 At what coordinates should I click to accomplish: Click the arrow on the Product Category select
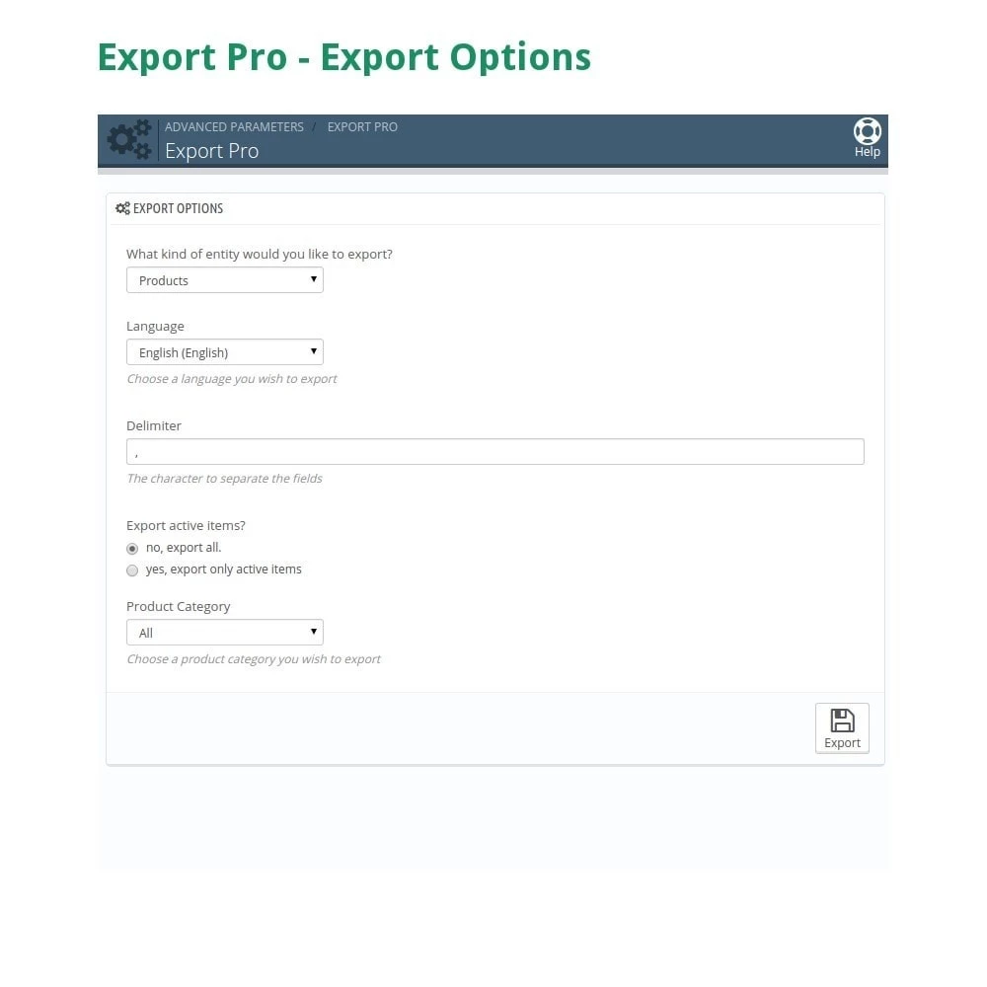click(x=314, y=632)
